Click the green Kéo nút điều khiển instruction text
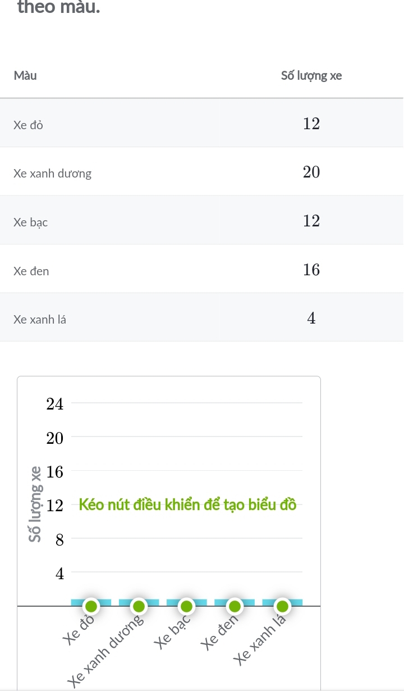This screenshot has height=691, width=404. pos(187,504)
